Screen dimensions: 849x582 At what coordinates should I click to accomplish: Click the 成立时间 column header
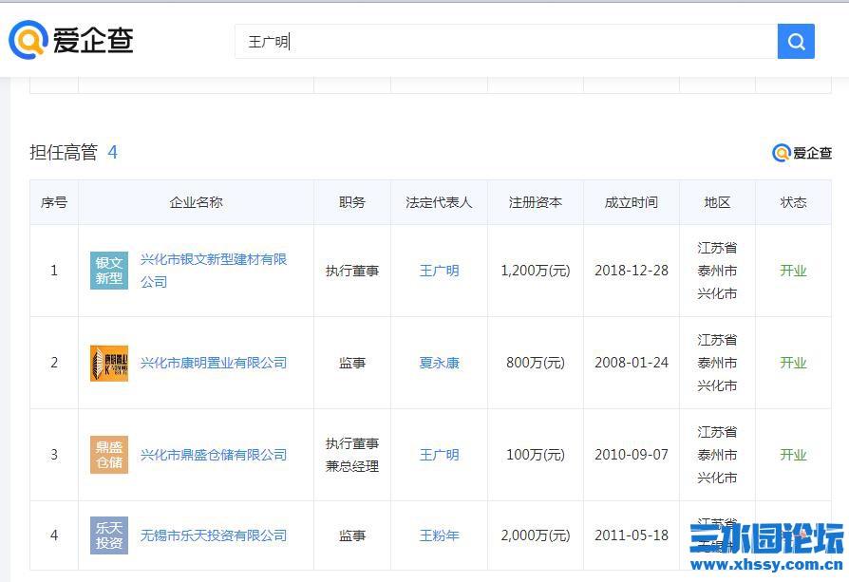pyautogui.click(x=632, y=202)
